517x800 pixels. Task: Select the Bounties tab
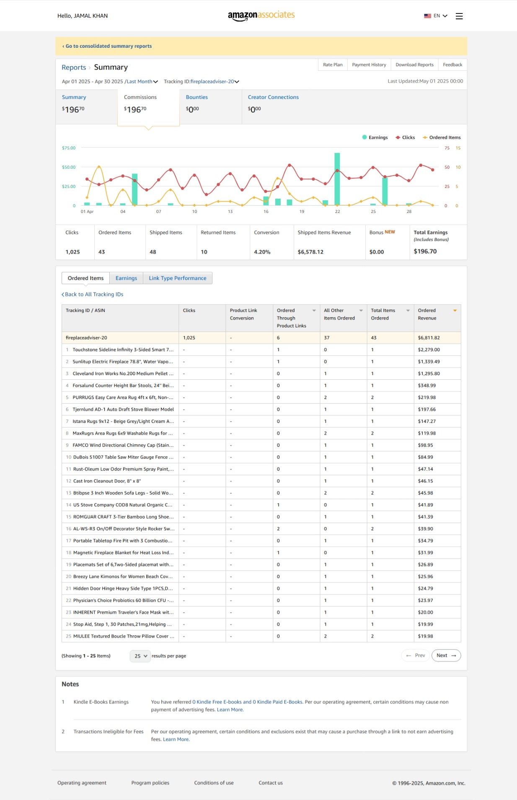click(x=211, y=107)
